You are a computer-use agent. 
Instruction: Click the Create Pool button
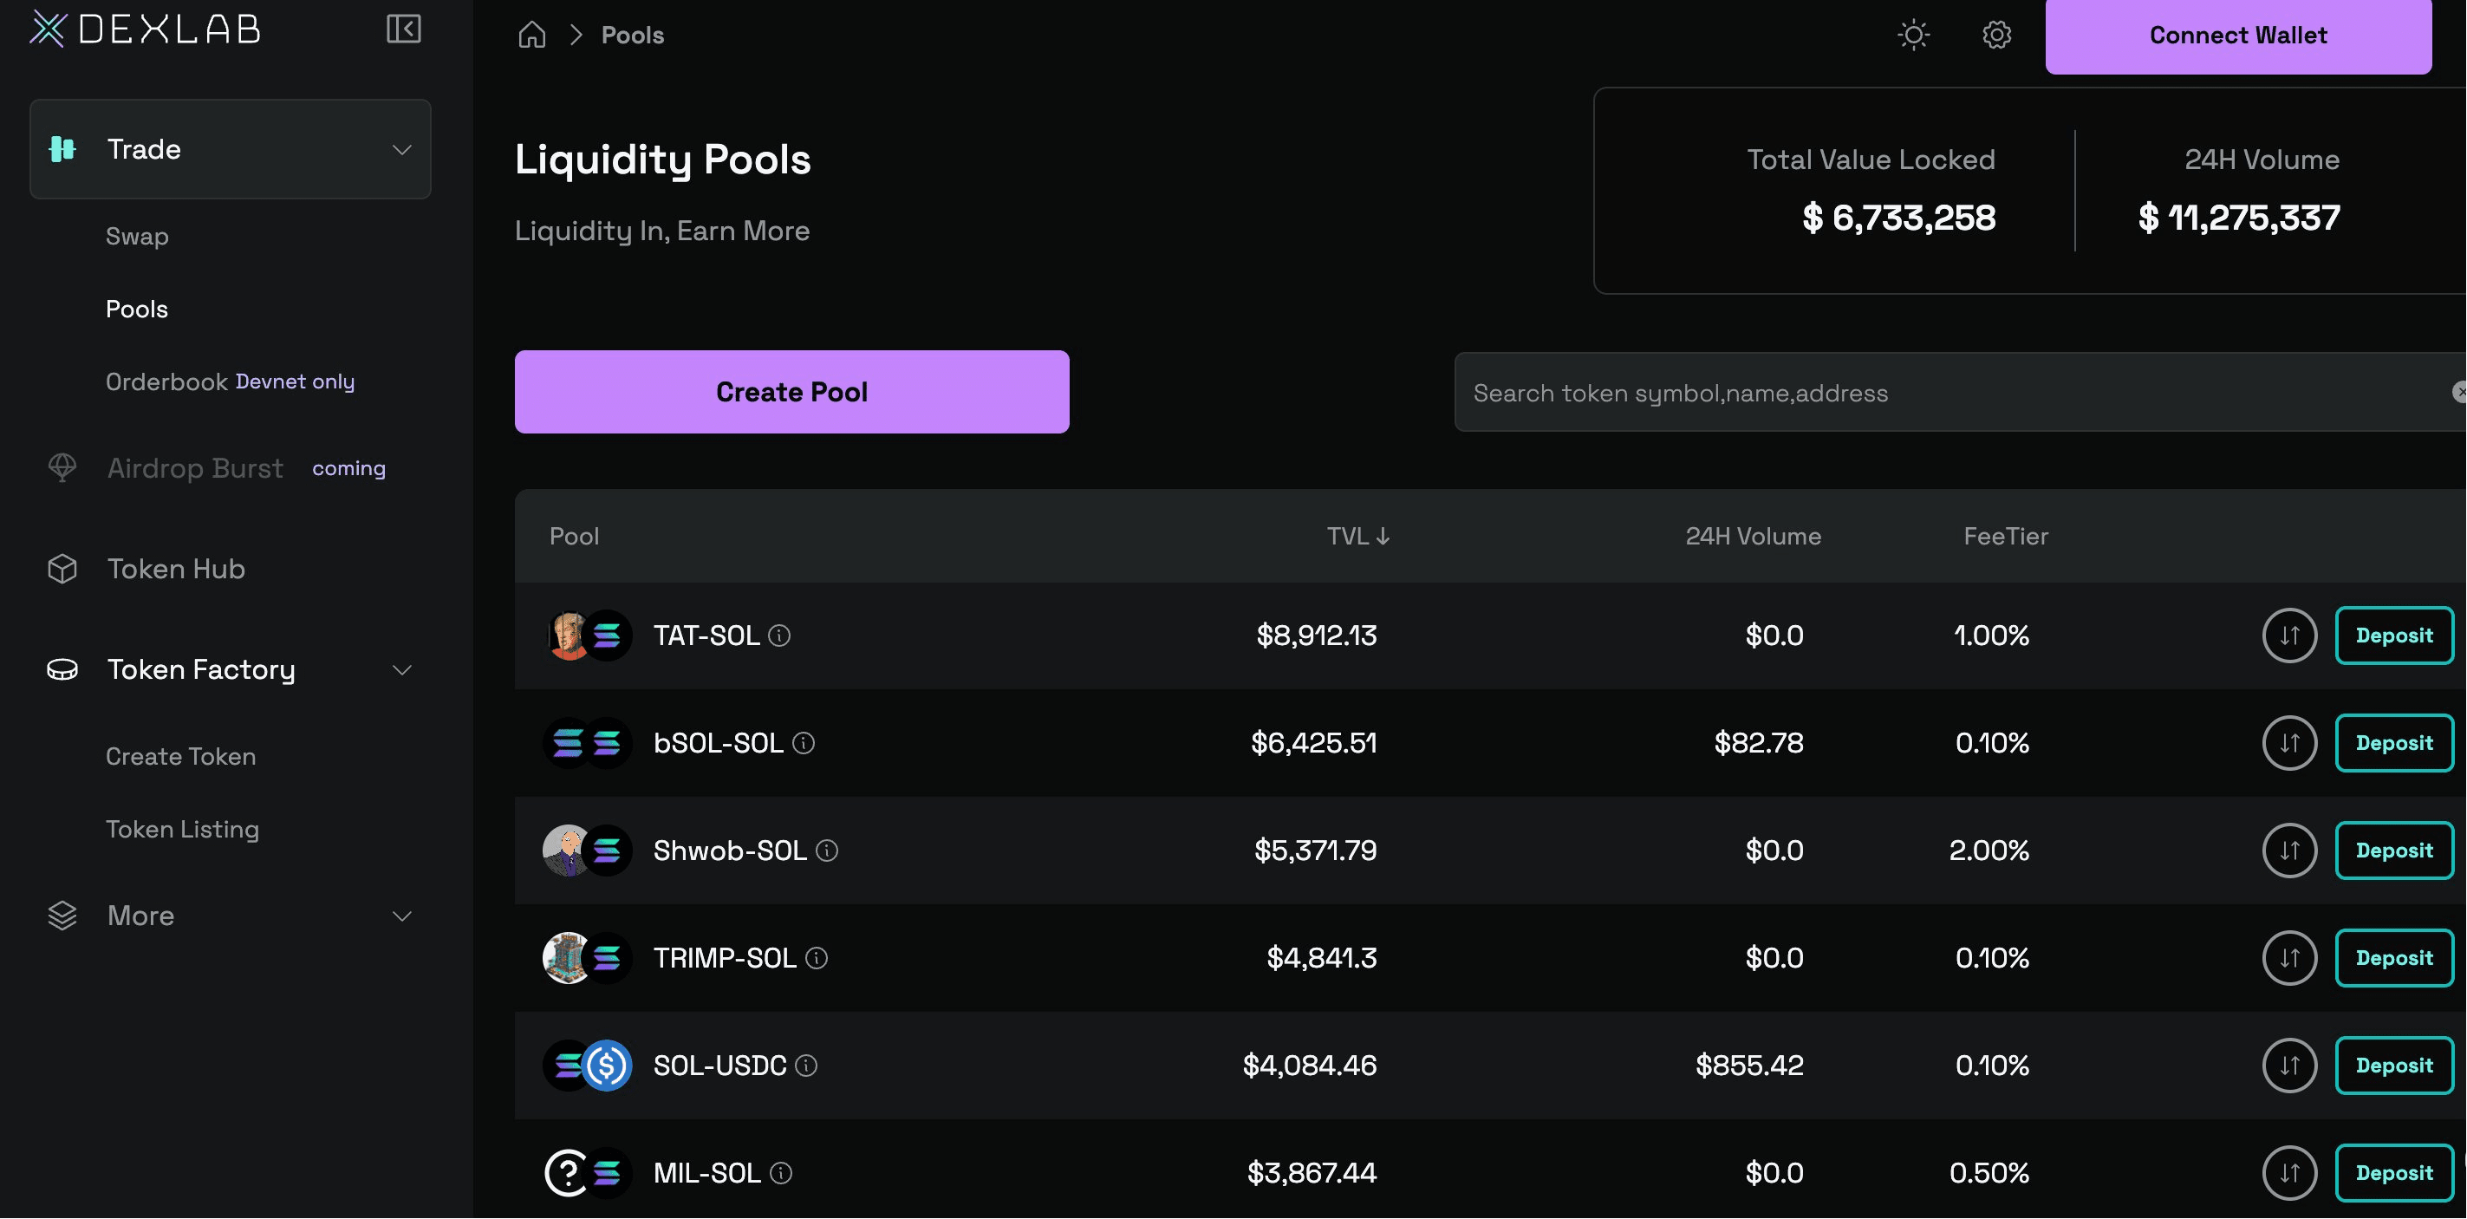(x=791, y=392)
